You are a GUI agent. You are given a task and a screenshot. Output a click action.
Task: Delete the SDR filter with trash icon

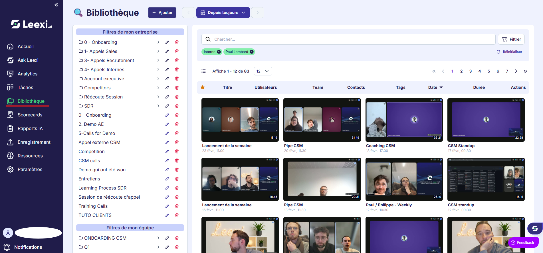(x=177, y=106)
